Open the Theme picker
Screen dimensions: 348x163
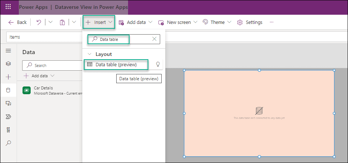point(217,22)
